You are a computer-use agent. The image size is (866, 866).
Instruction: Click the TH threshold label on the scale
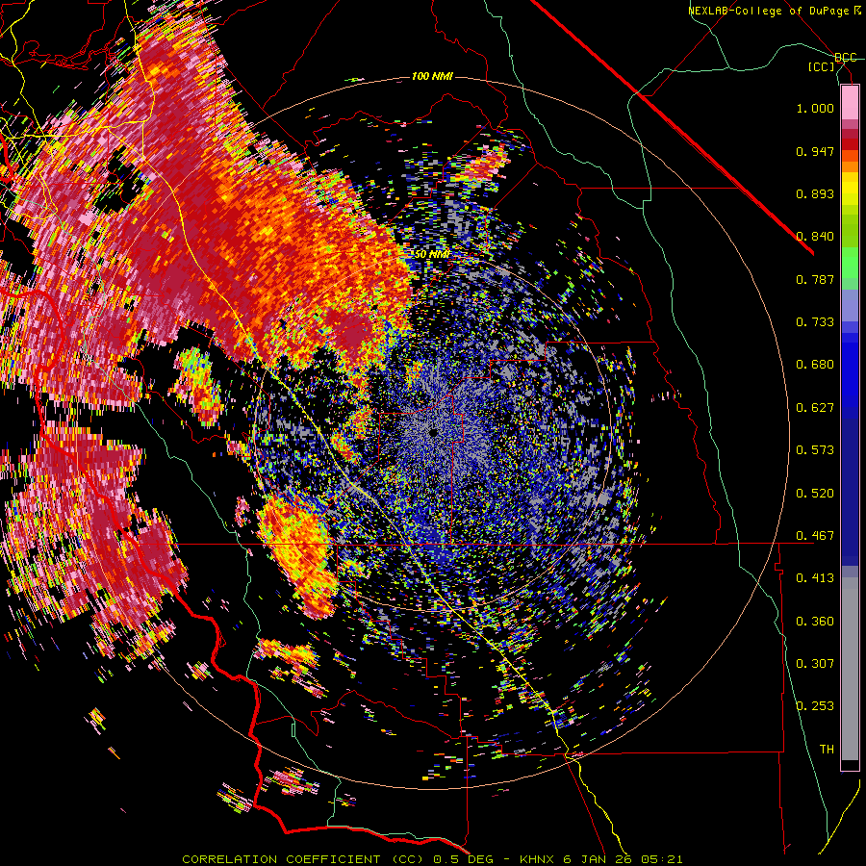click(x=827, y=750)
